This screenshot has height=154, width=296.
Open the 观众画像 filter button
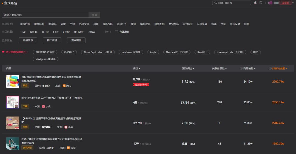pyautogui.click(x=76, y=40)
